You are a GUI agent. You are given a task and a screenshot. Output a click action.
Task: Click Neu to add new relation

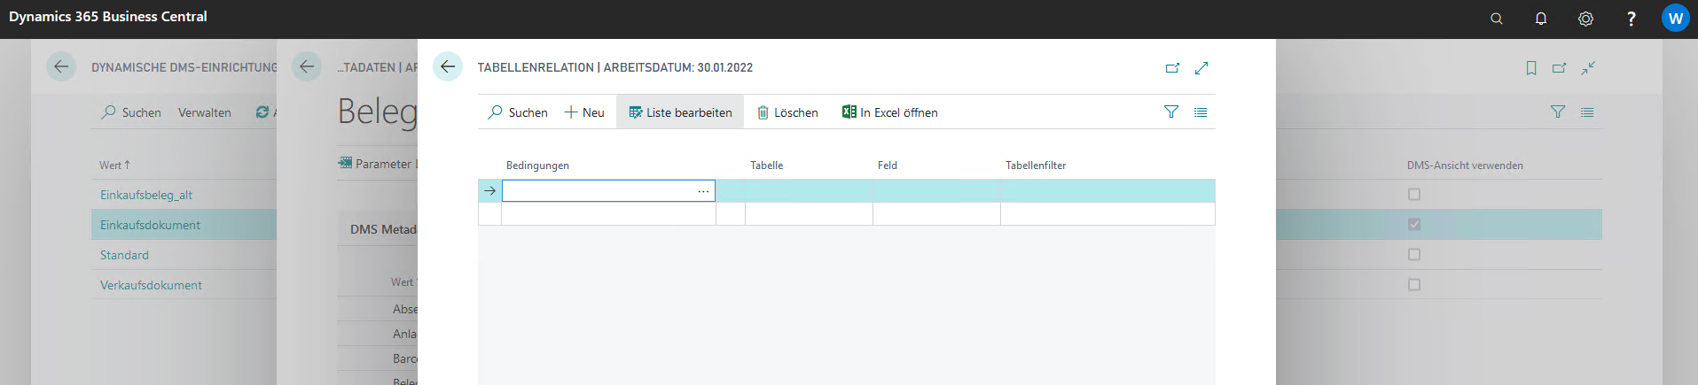(584, 112)
